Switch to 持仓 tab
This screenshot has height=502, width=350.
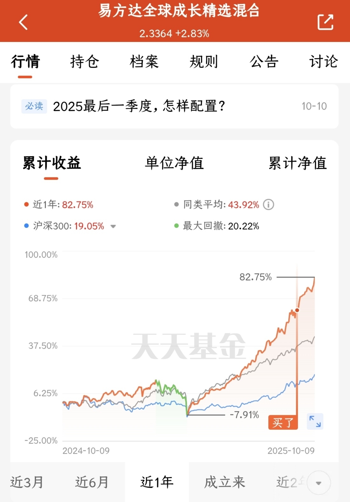[x=85, y=61]
